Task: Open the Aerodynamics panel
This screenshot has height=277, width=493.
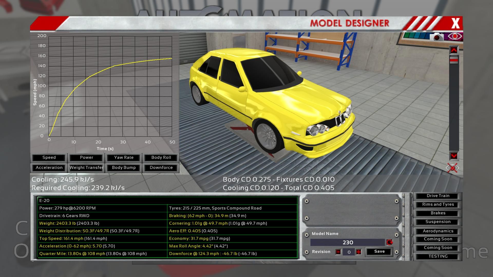Action: click(438, 231)
